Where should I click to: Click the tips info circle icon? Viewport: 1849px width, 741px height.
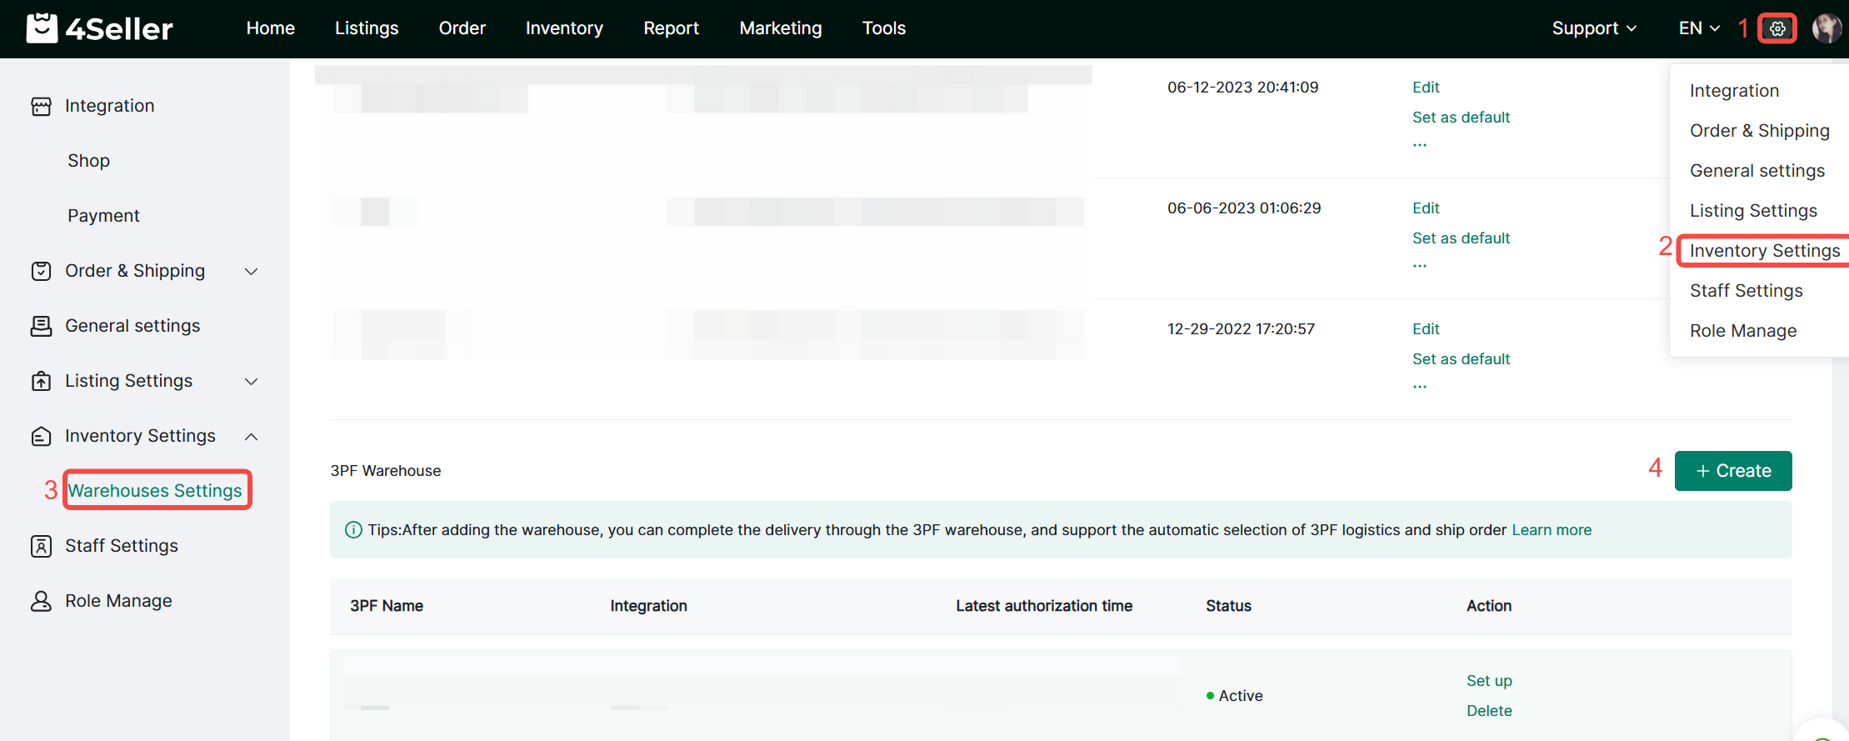[353, 530]
